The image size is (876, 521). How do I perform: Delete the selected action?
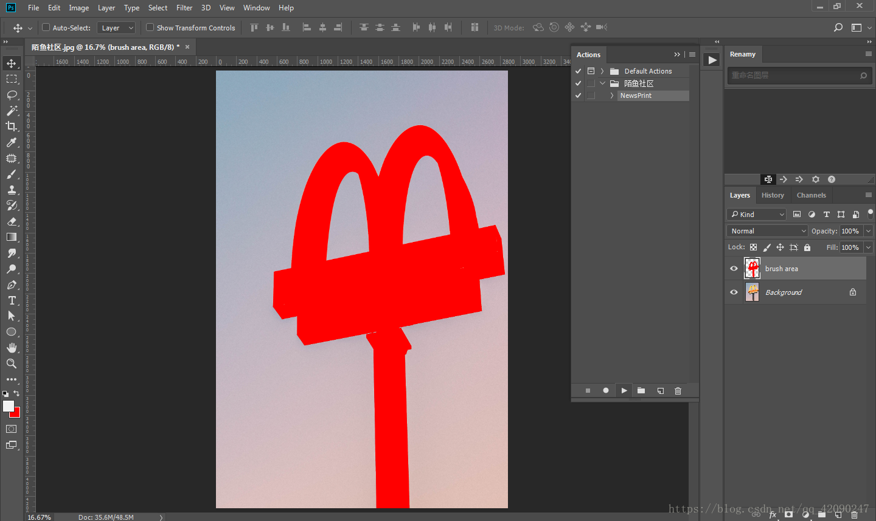pos(678,390)
